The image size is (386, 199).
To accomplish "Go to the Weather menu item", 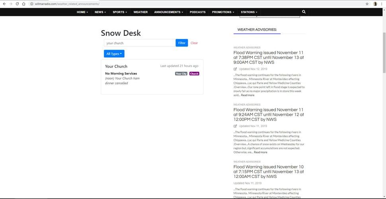I will pyautogui.click(x=140, y=12).
